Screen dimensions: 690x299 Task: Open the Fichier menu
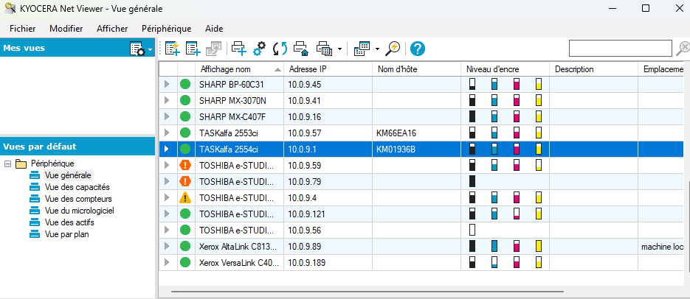[x=22, y=29]
